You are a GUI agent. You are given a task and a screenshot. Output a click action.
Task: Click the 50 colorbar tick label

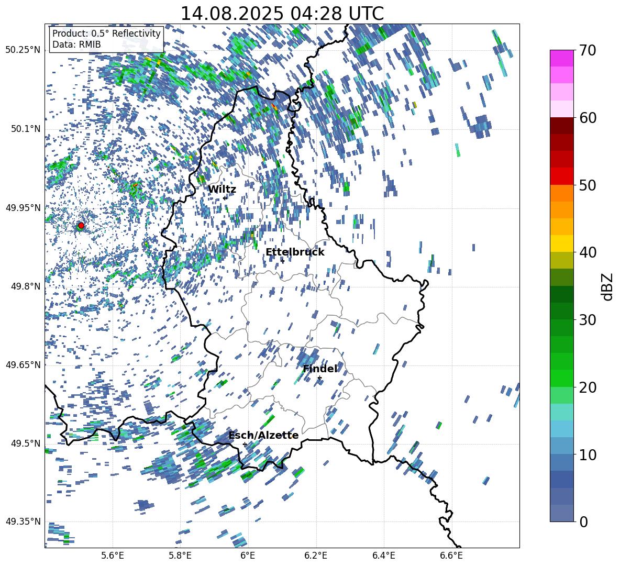tap(588, 185)
